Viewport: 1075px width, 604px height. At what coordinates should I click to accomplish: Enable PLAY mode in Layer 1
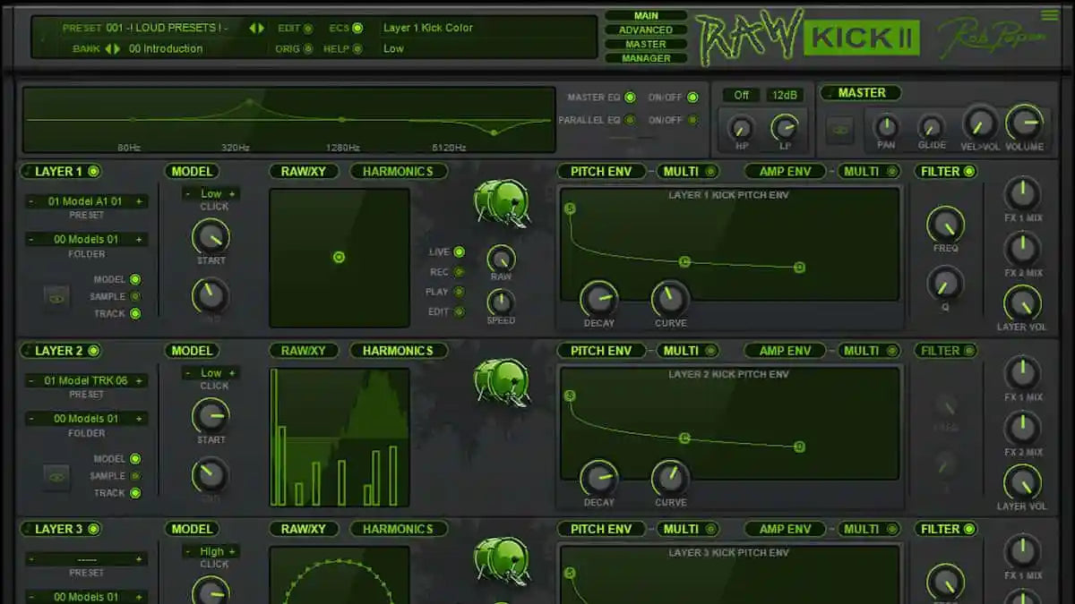459,292
